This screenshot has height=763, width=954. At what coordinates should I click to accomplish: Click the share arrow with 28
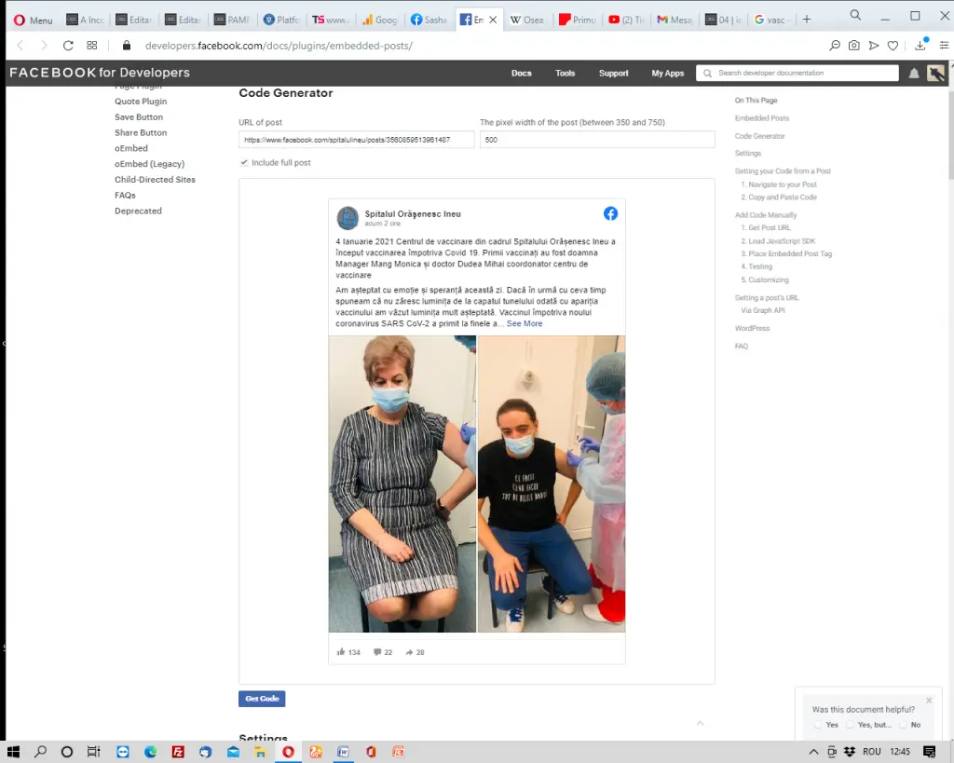pos(415,651)
